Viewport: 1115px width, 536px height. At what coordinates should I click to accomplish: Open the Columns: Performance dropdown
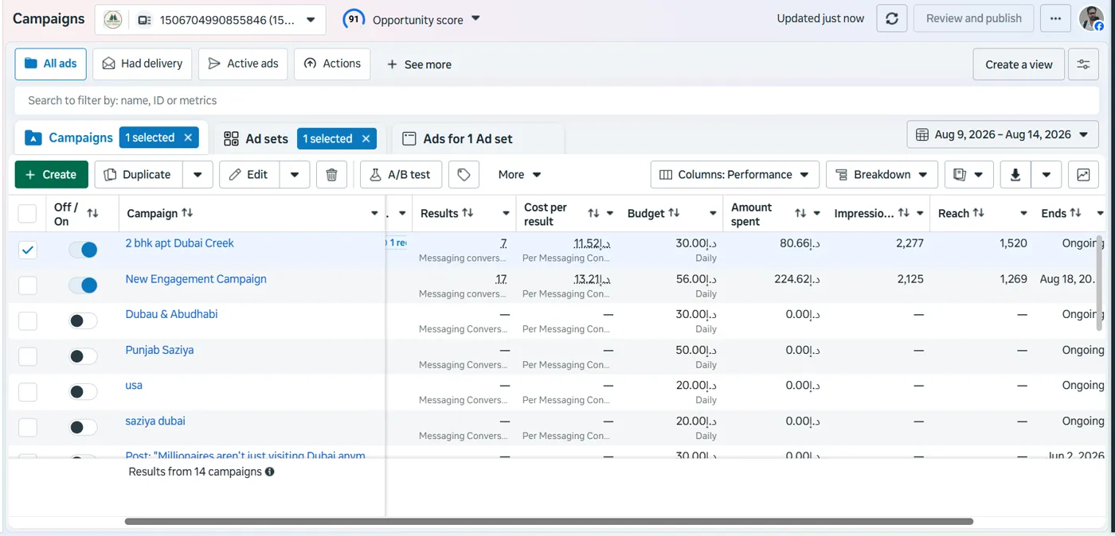point(734,175)
